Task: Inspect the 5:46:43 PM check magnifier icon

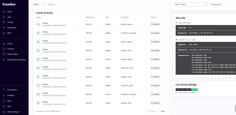Action: coord(38,24)
